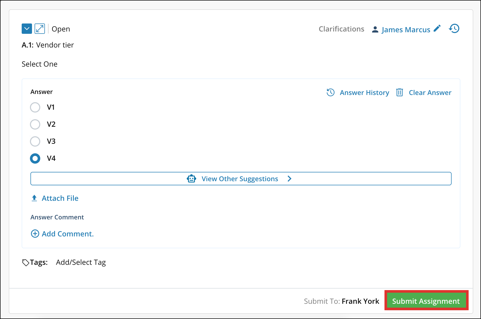Click the upload arrow icon for Attach File
481x319 pixels.
click(34, 198)
